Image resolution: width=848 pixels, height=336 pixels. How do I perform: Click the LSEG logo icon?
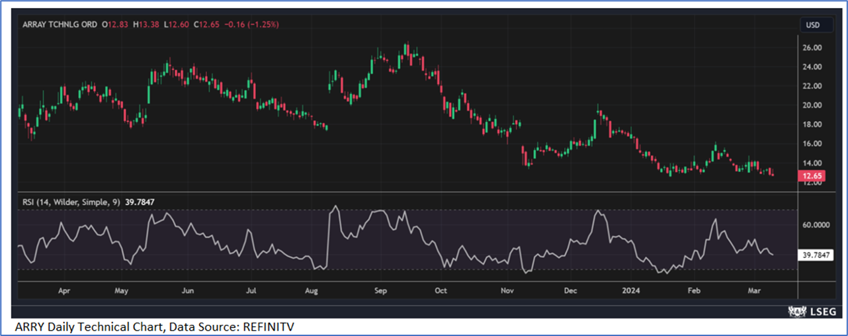pos(795,311)
